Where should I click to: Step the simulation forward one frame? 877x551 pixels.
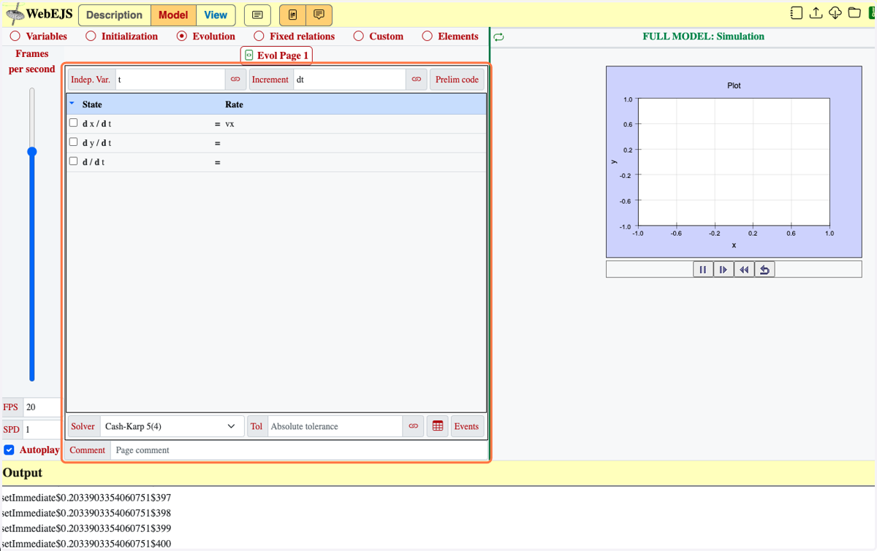pos(724,269)
